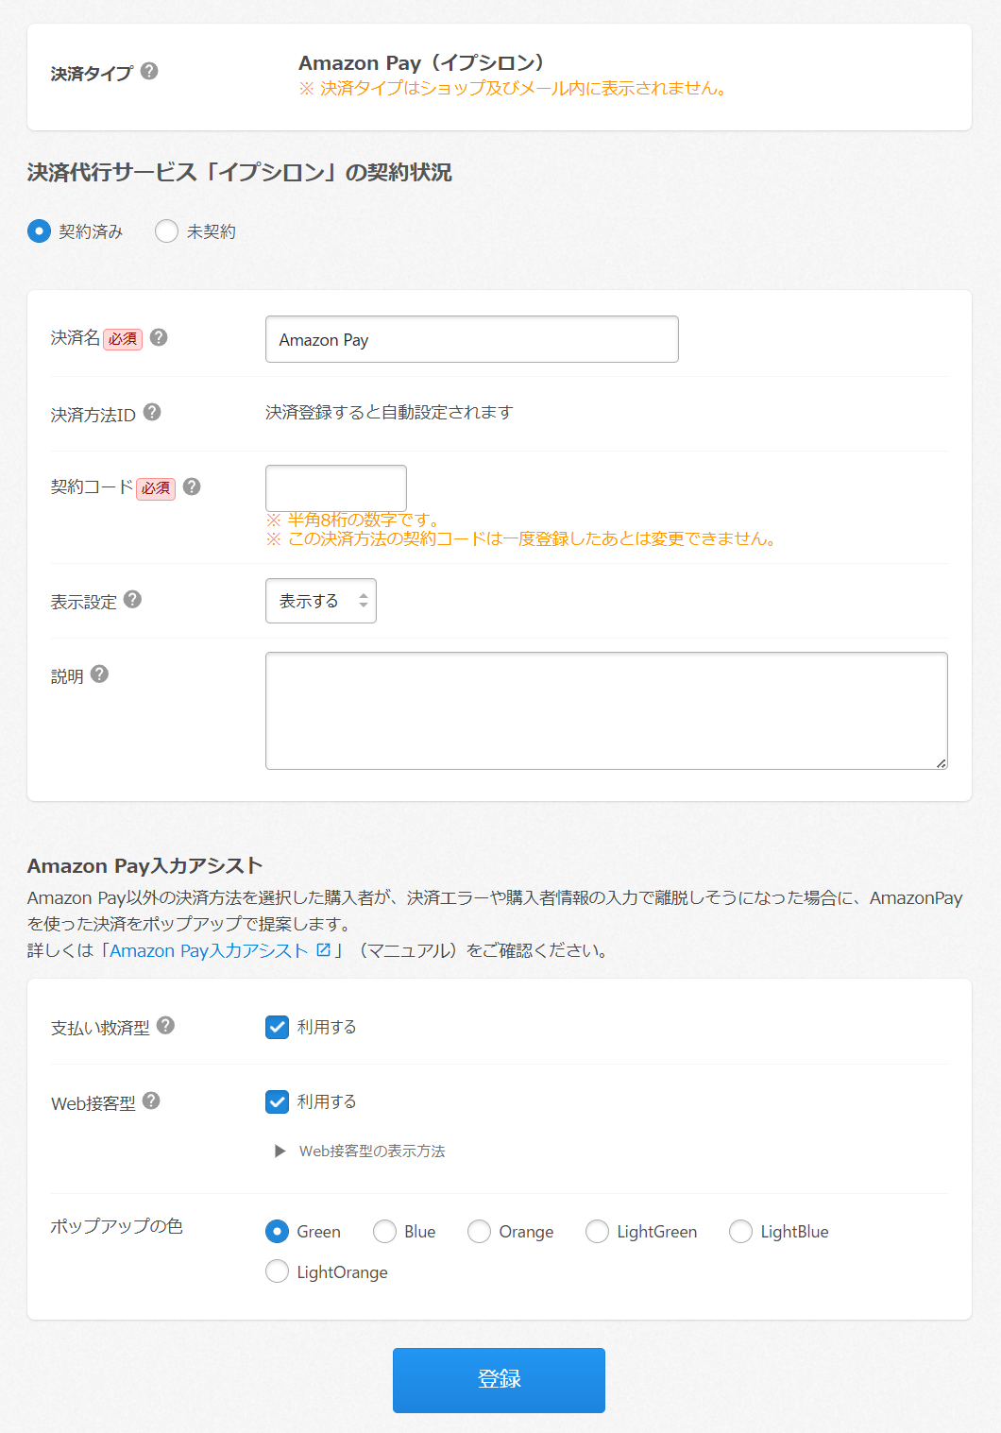This screenshot has height=1433, width=1001.
Task: Click the 説明 help question icon
Action: coord(100,674)
